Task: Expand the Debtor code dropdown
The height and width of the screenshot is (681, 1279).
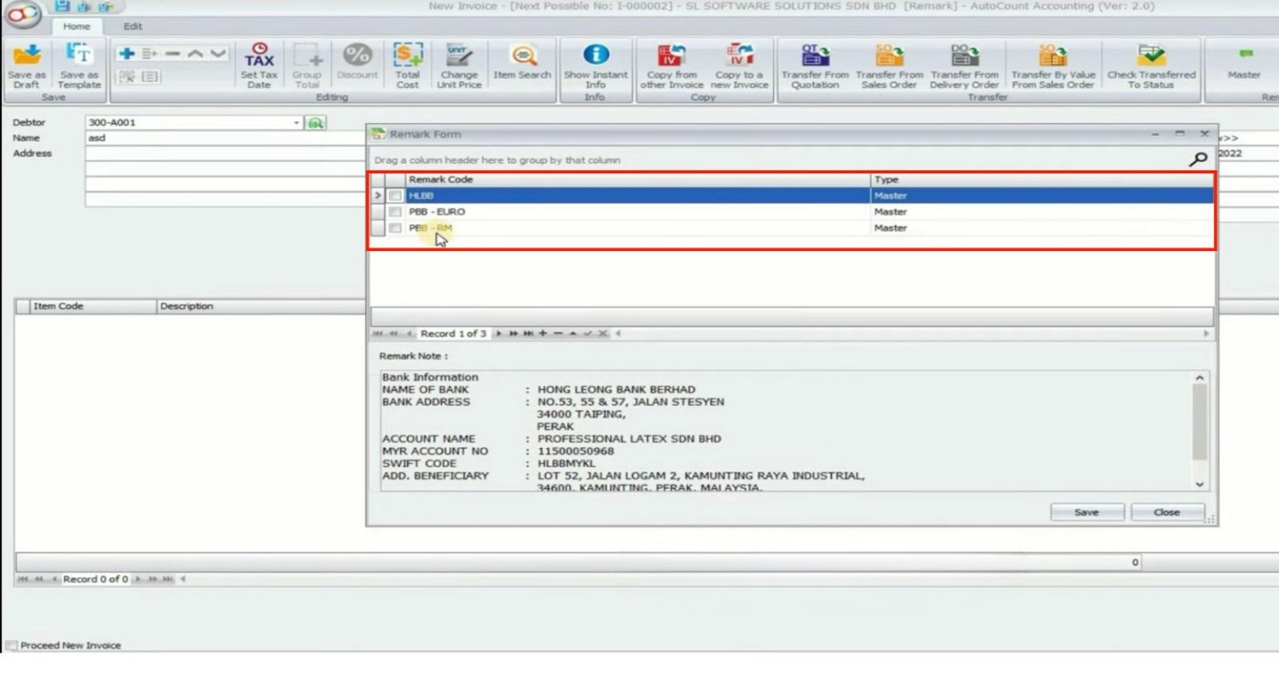Action: click(297, 122)
